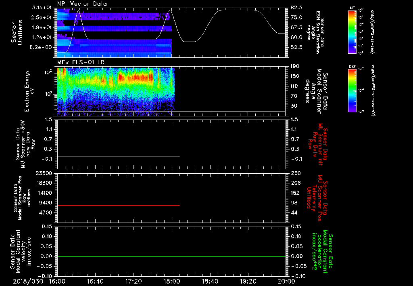413x286 pixels.
Task: Click the 18:00 time axis label
Action: pos(172,281)
